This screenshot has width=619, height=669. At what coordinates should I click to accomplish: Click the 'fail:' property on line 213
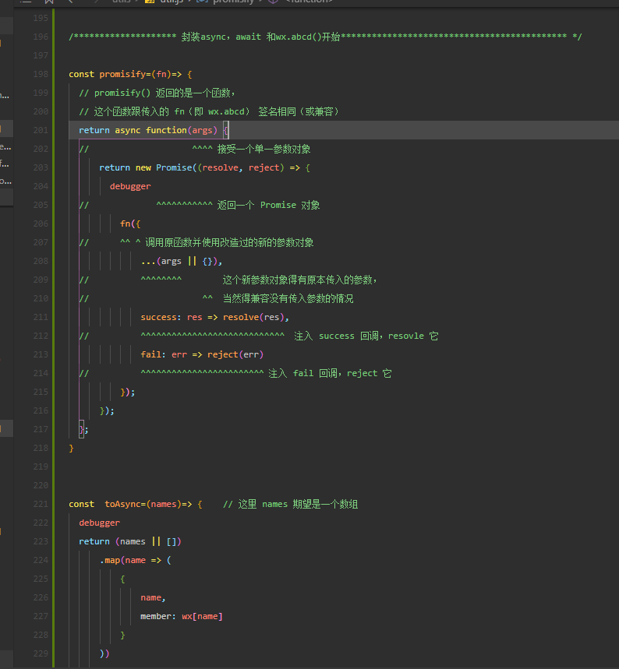click(x=154, y=354)
